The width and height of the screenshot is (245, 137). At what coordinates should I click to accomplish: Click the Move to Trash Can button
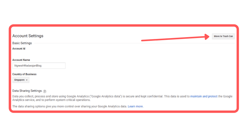(x=223, y=36)
